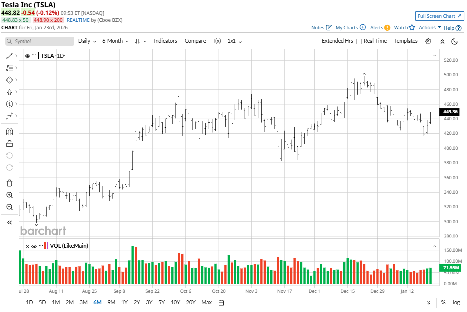Image resolution: width=467 pixels, height=312 pixels.
Task: Select the 1Y time range
Action: [x=125, y=302]
